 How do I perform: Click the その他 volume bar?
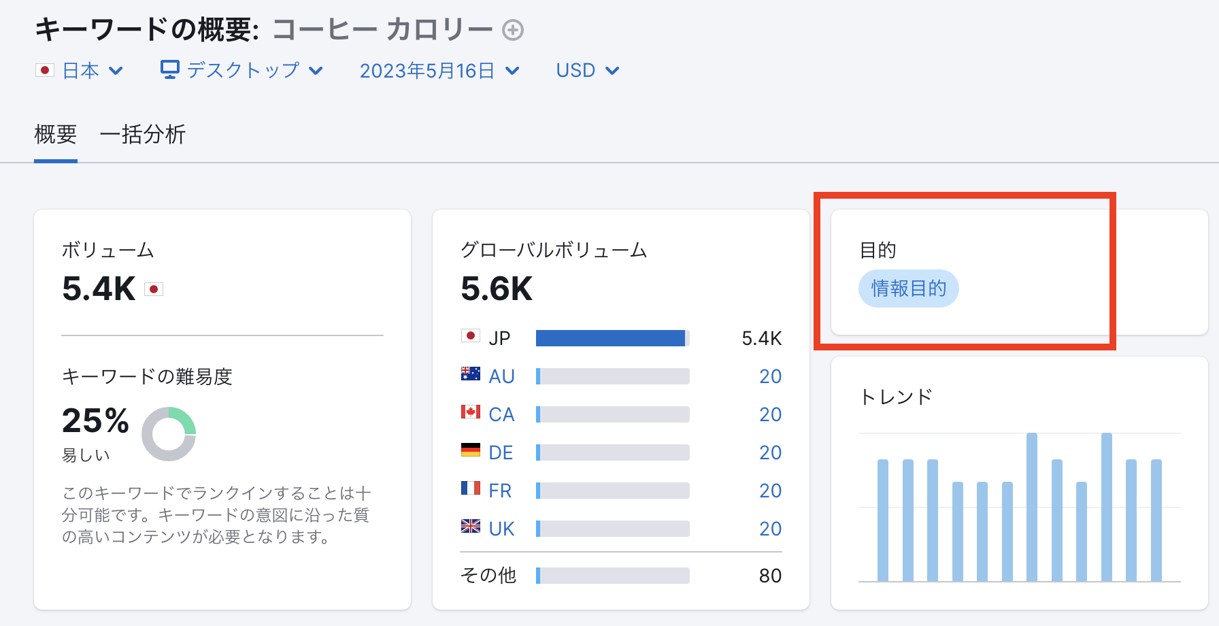tap(613, 576)
